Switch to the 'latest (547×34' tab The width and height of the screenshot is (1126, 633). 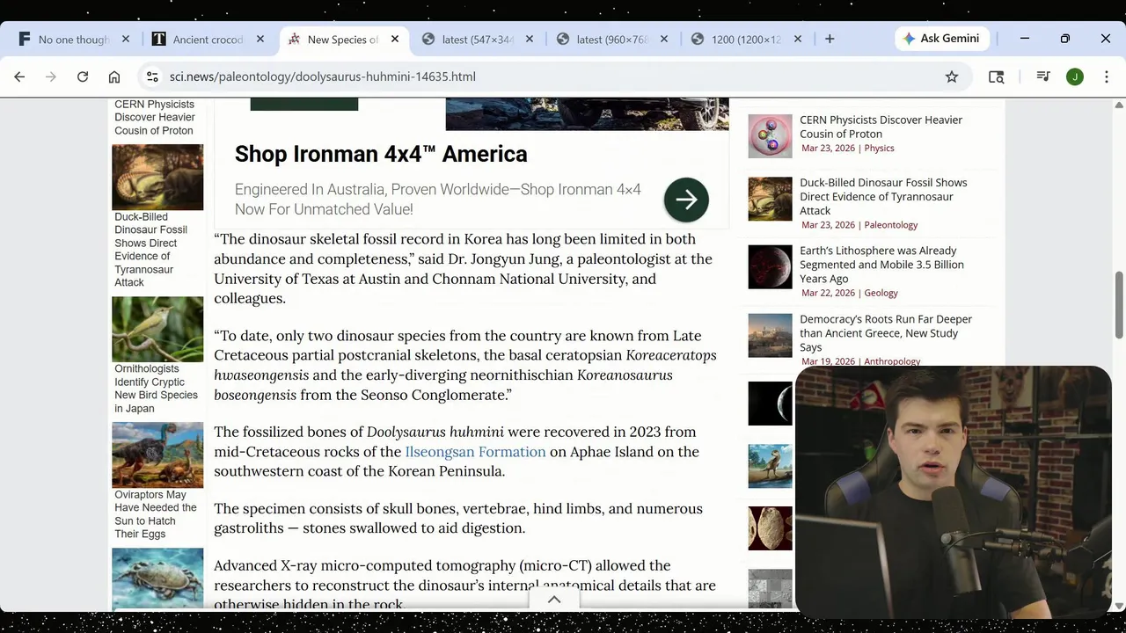coord(478,39)
